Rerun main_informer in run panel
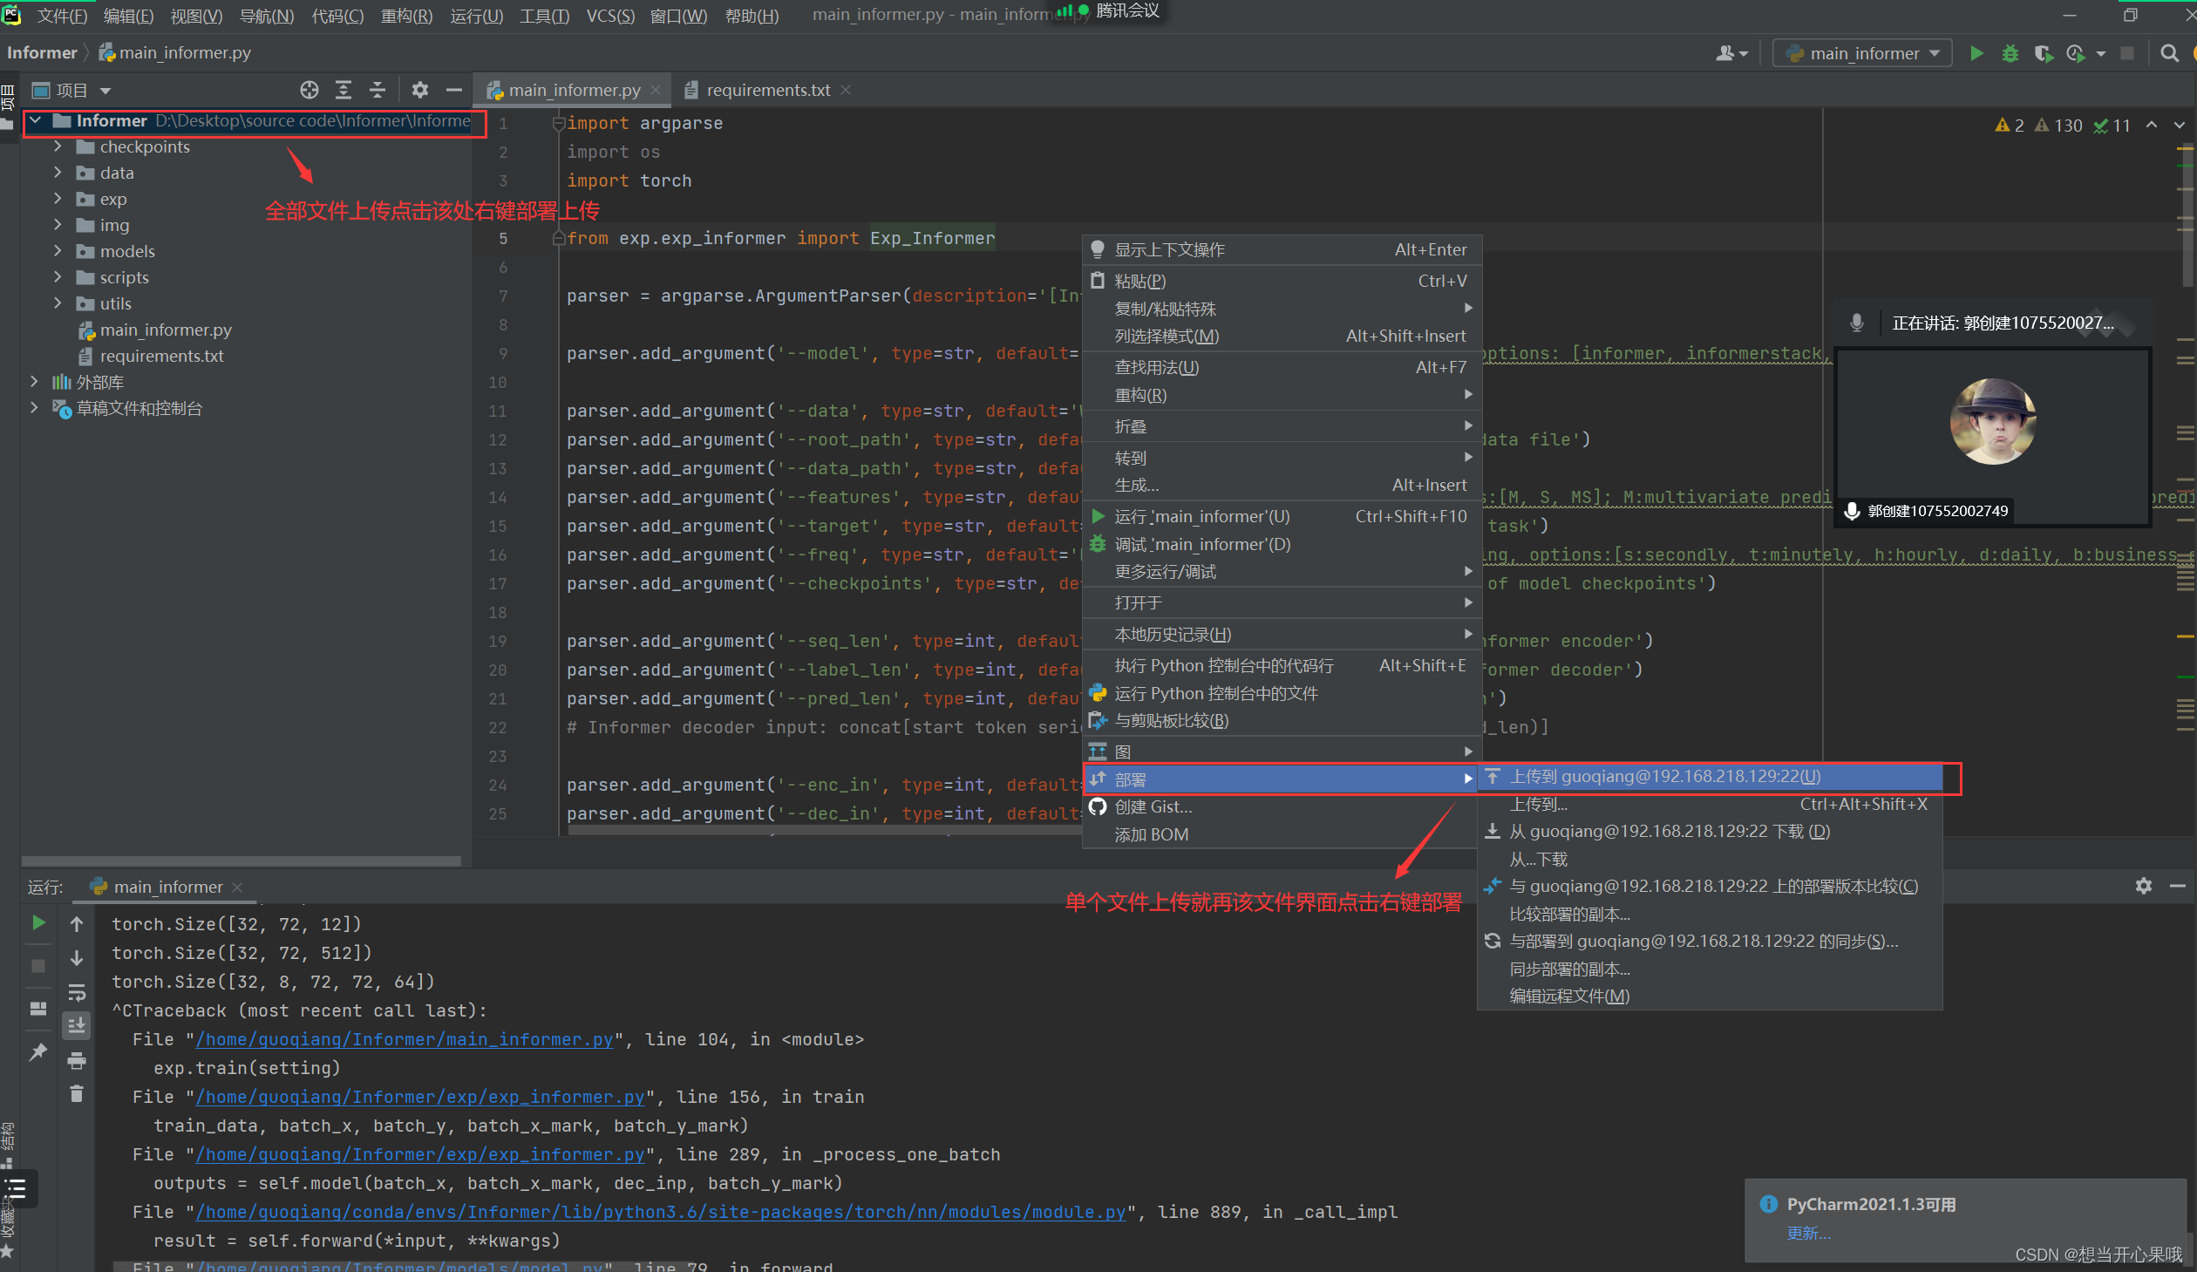Viewport: 2197px width, 1272px height. 38,922
